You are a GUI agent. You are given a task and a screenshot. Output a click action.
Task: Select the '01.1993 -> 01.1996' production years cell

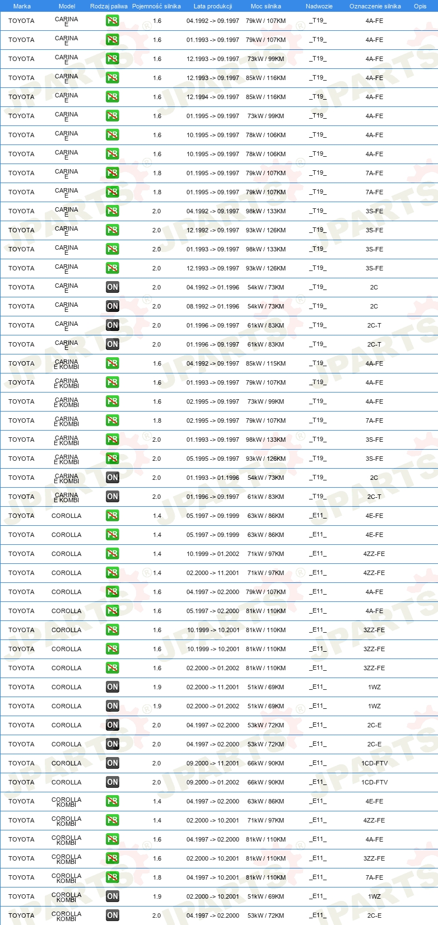point(213,478)
